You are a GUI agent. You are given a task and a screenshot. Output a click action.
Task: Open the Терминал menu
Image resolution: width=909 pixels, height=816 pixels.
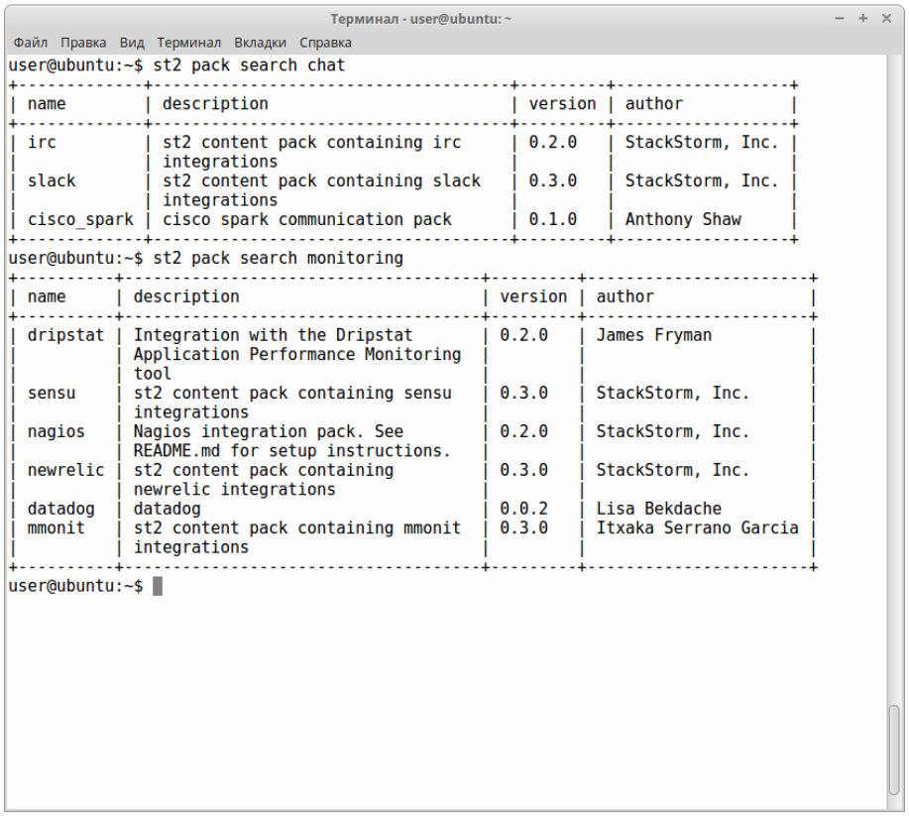(188, 43)
